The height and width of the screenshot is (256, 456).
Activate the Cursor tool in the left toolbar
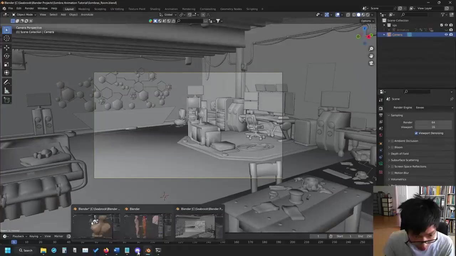pos(6,38)
